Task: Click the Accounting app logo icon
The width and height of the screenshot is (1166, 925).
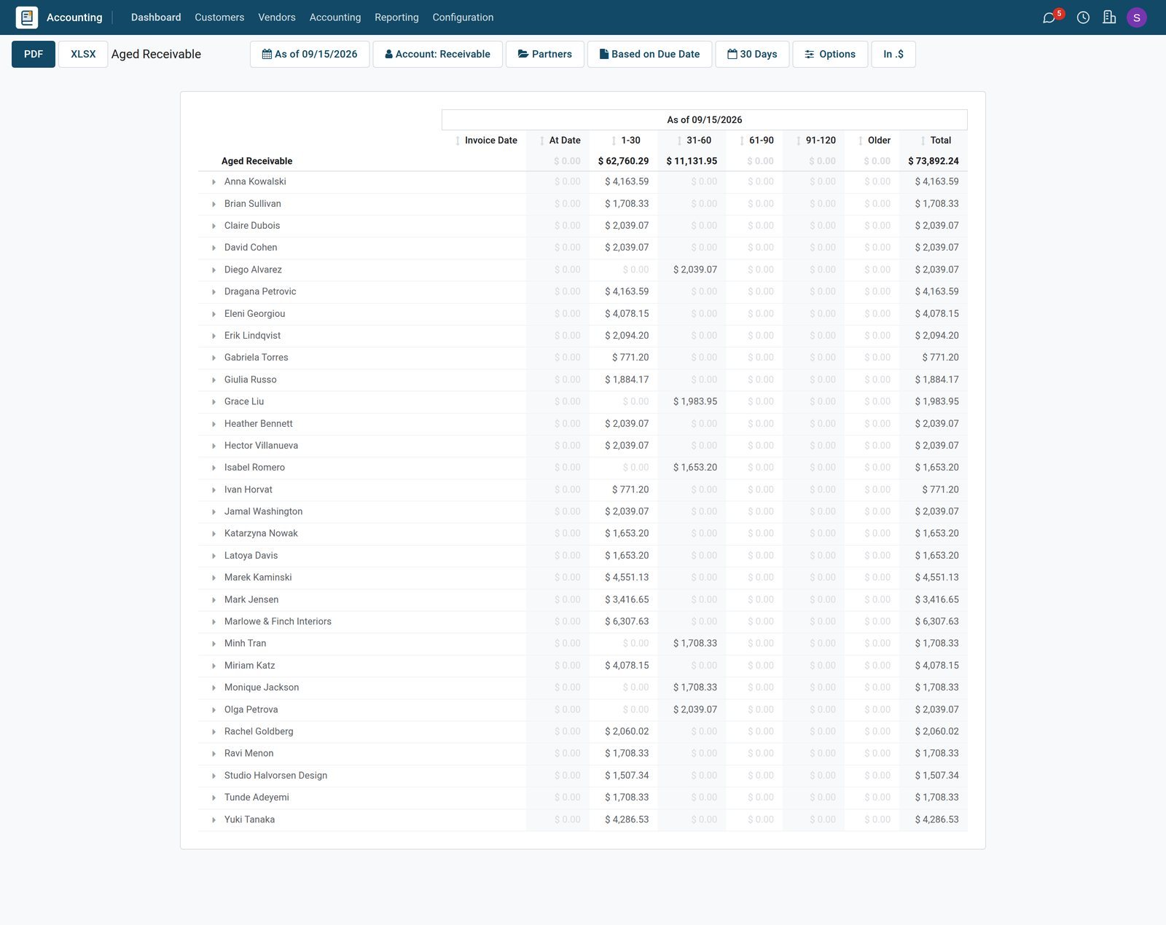Action: click(27, 17)
